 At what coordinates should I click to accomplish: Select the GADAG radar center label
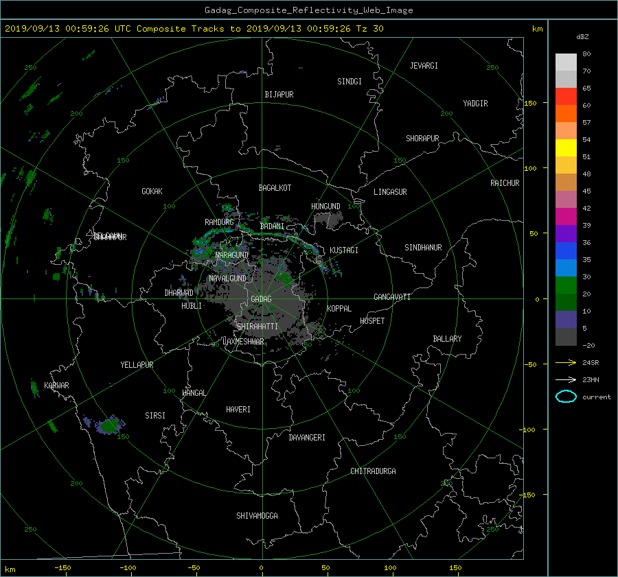coord(262,299)
